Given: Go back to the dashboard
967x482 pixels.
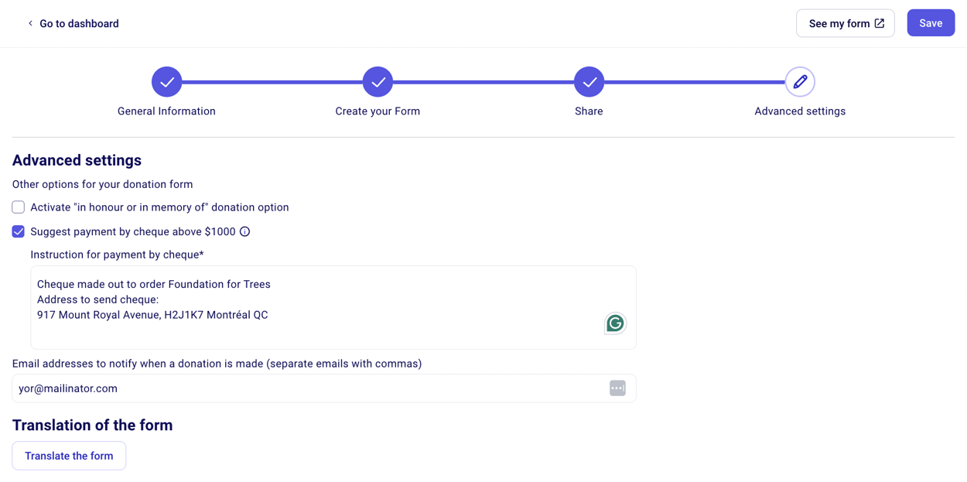Looking at the screenshot, I should 77,23.
